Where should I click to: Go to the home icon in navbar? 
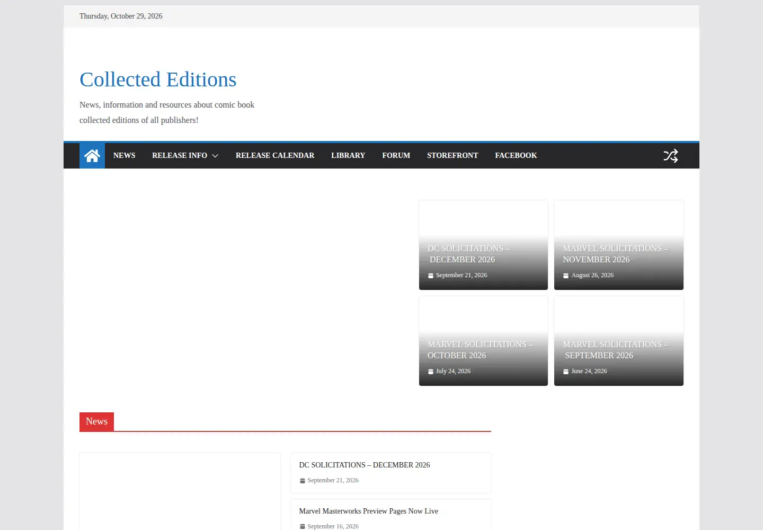click(92, 156)
